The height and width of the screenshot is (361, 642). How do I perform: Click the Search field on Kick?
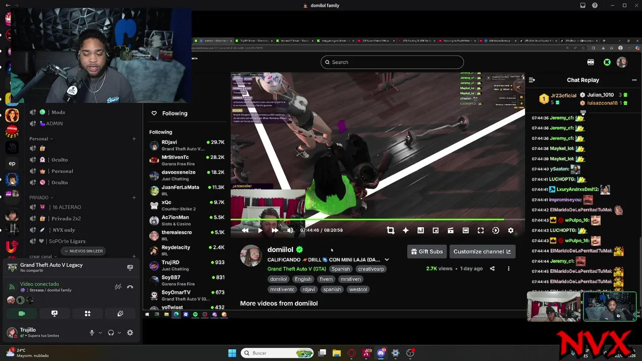click(392, 62)
